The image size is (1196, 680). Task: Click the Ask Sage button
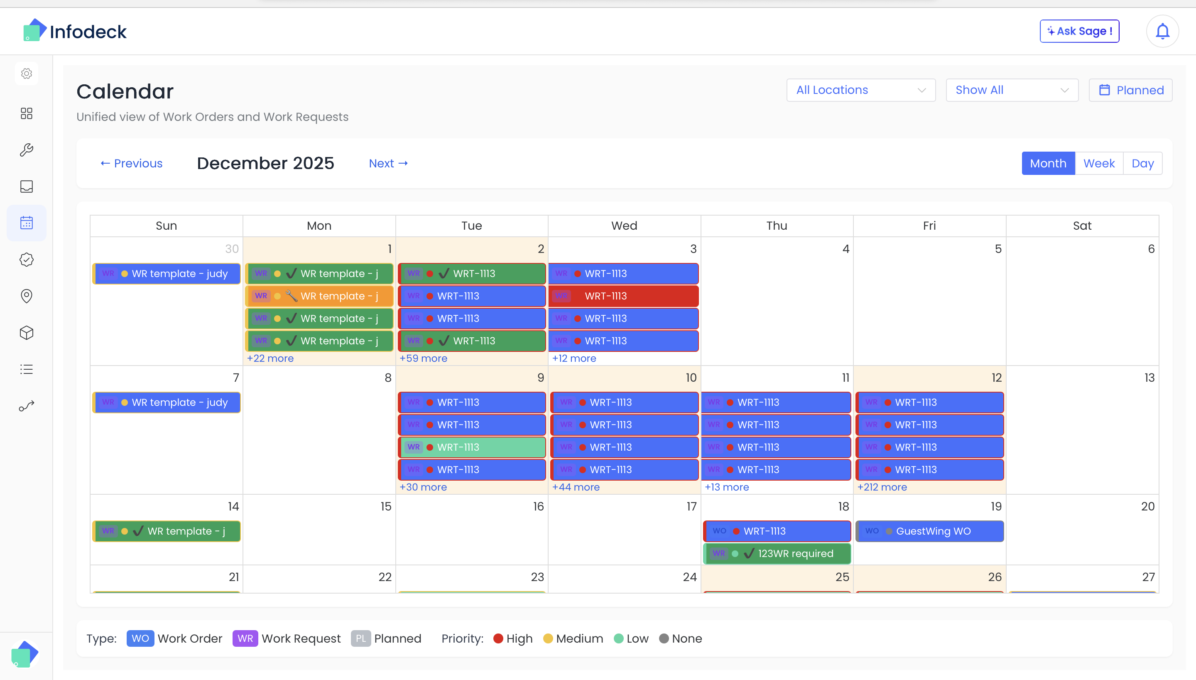1079,31
